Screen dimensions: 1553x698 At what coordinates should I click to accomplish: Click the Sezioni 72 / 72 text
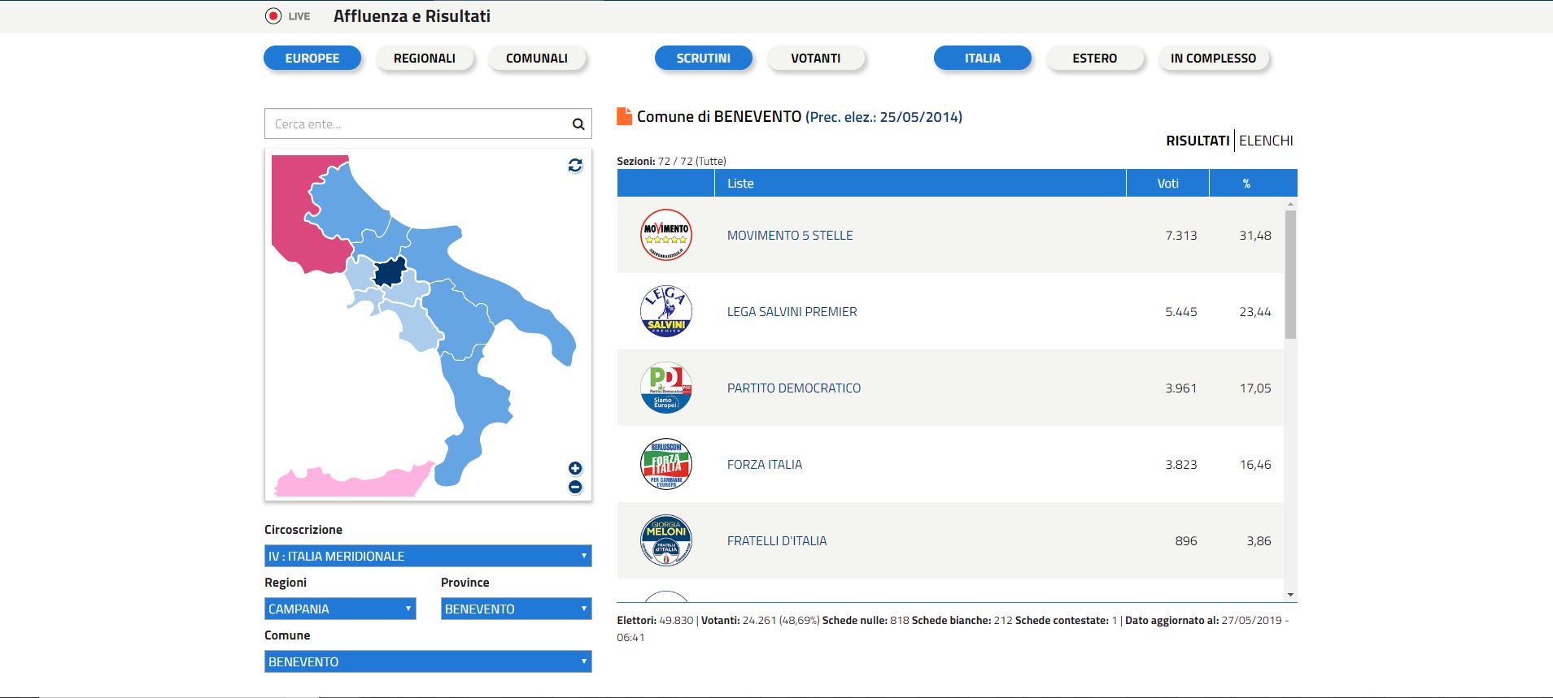[671, 161]
